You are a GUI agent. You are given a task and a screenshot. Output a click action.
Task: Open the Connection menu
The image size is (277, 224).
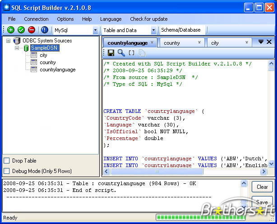[x=36, y=19]
